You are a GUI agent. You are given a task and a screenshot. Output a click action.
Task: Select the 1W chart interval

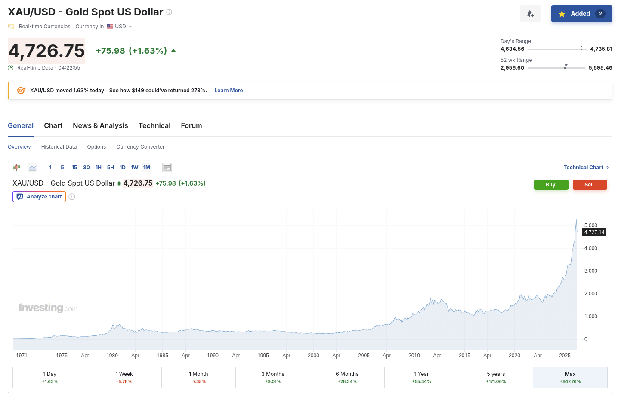point(135,168)
